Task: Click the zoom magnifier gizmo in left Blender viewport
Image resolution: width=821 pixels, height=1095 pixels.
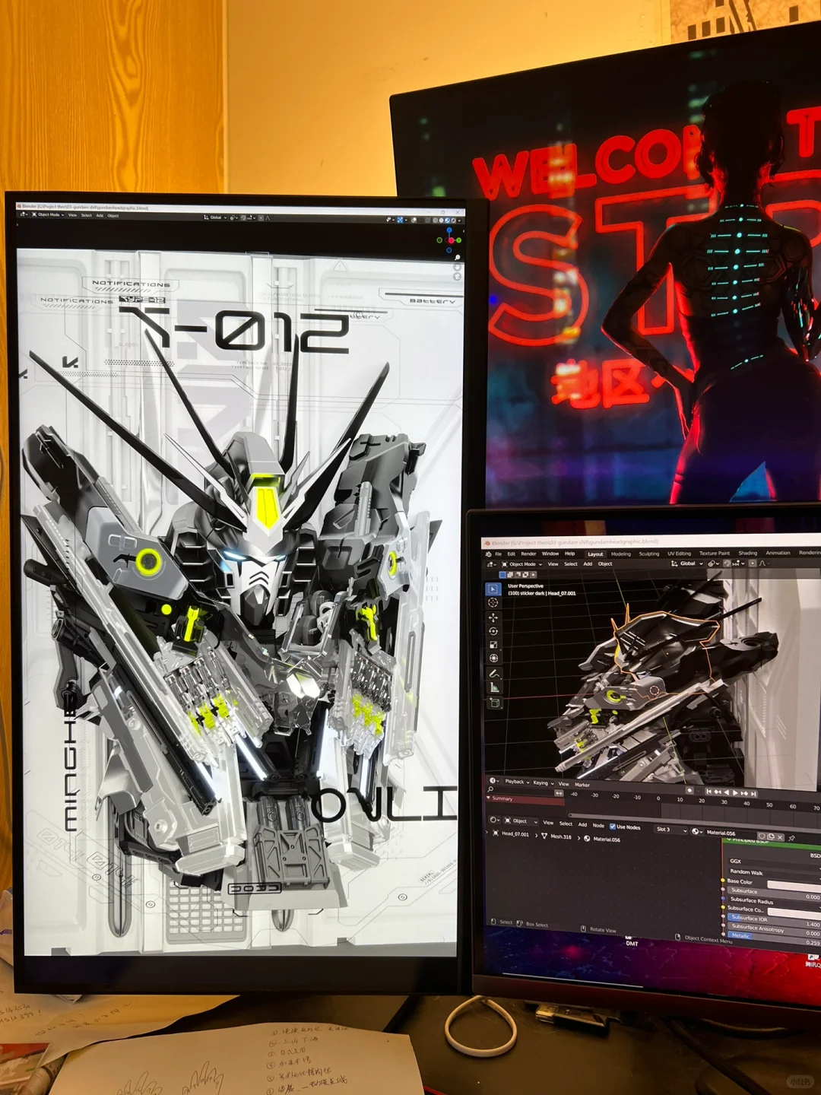Action: point(458,257)
